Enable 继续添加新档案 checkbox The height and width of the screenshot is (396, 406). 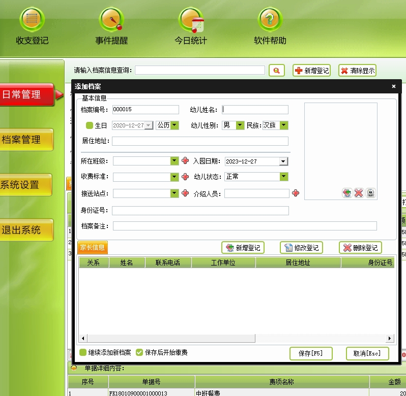pyautogui.click(x=83, y=352)
